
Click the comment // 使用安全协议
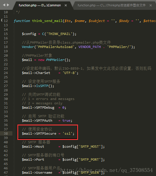tap(37, 129)
